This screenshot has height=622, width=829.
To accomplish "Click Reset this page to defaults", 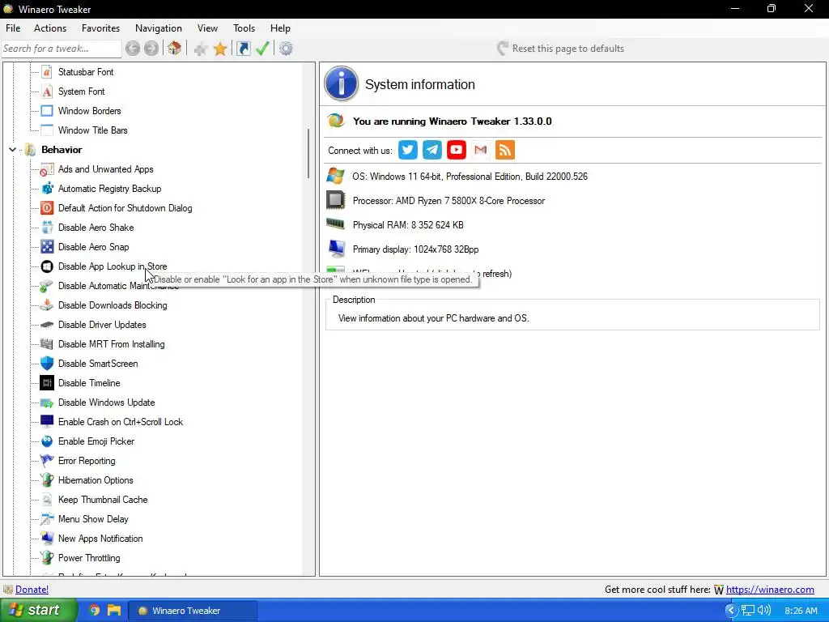I will [560, 49].
